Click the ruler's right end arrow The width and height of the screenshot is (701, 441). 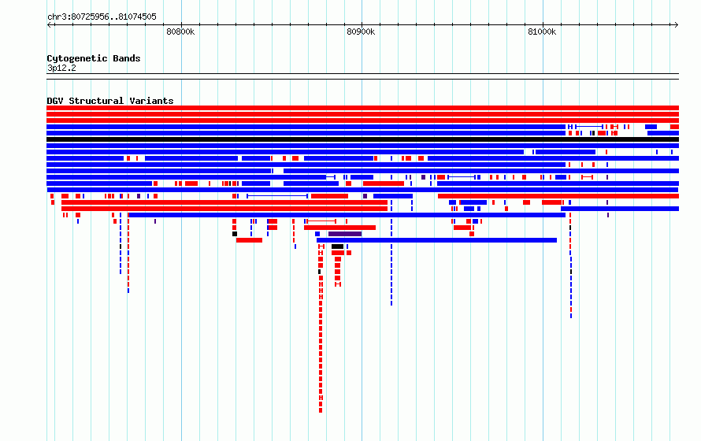pos(676,25)
